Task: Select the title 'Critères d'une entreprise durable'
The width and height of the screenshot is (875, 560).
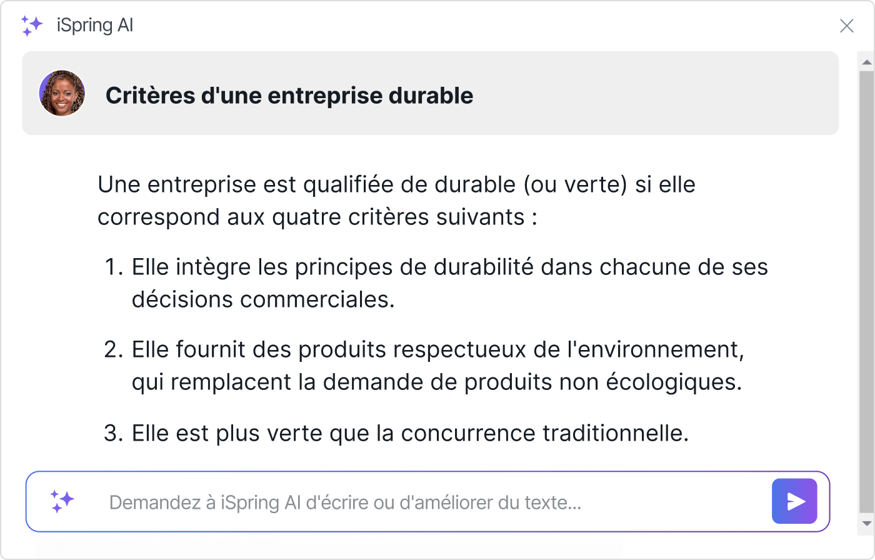Action: 290,95
